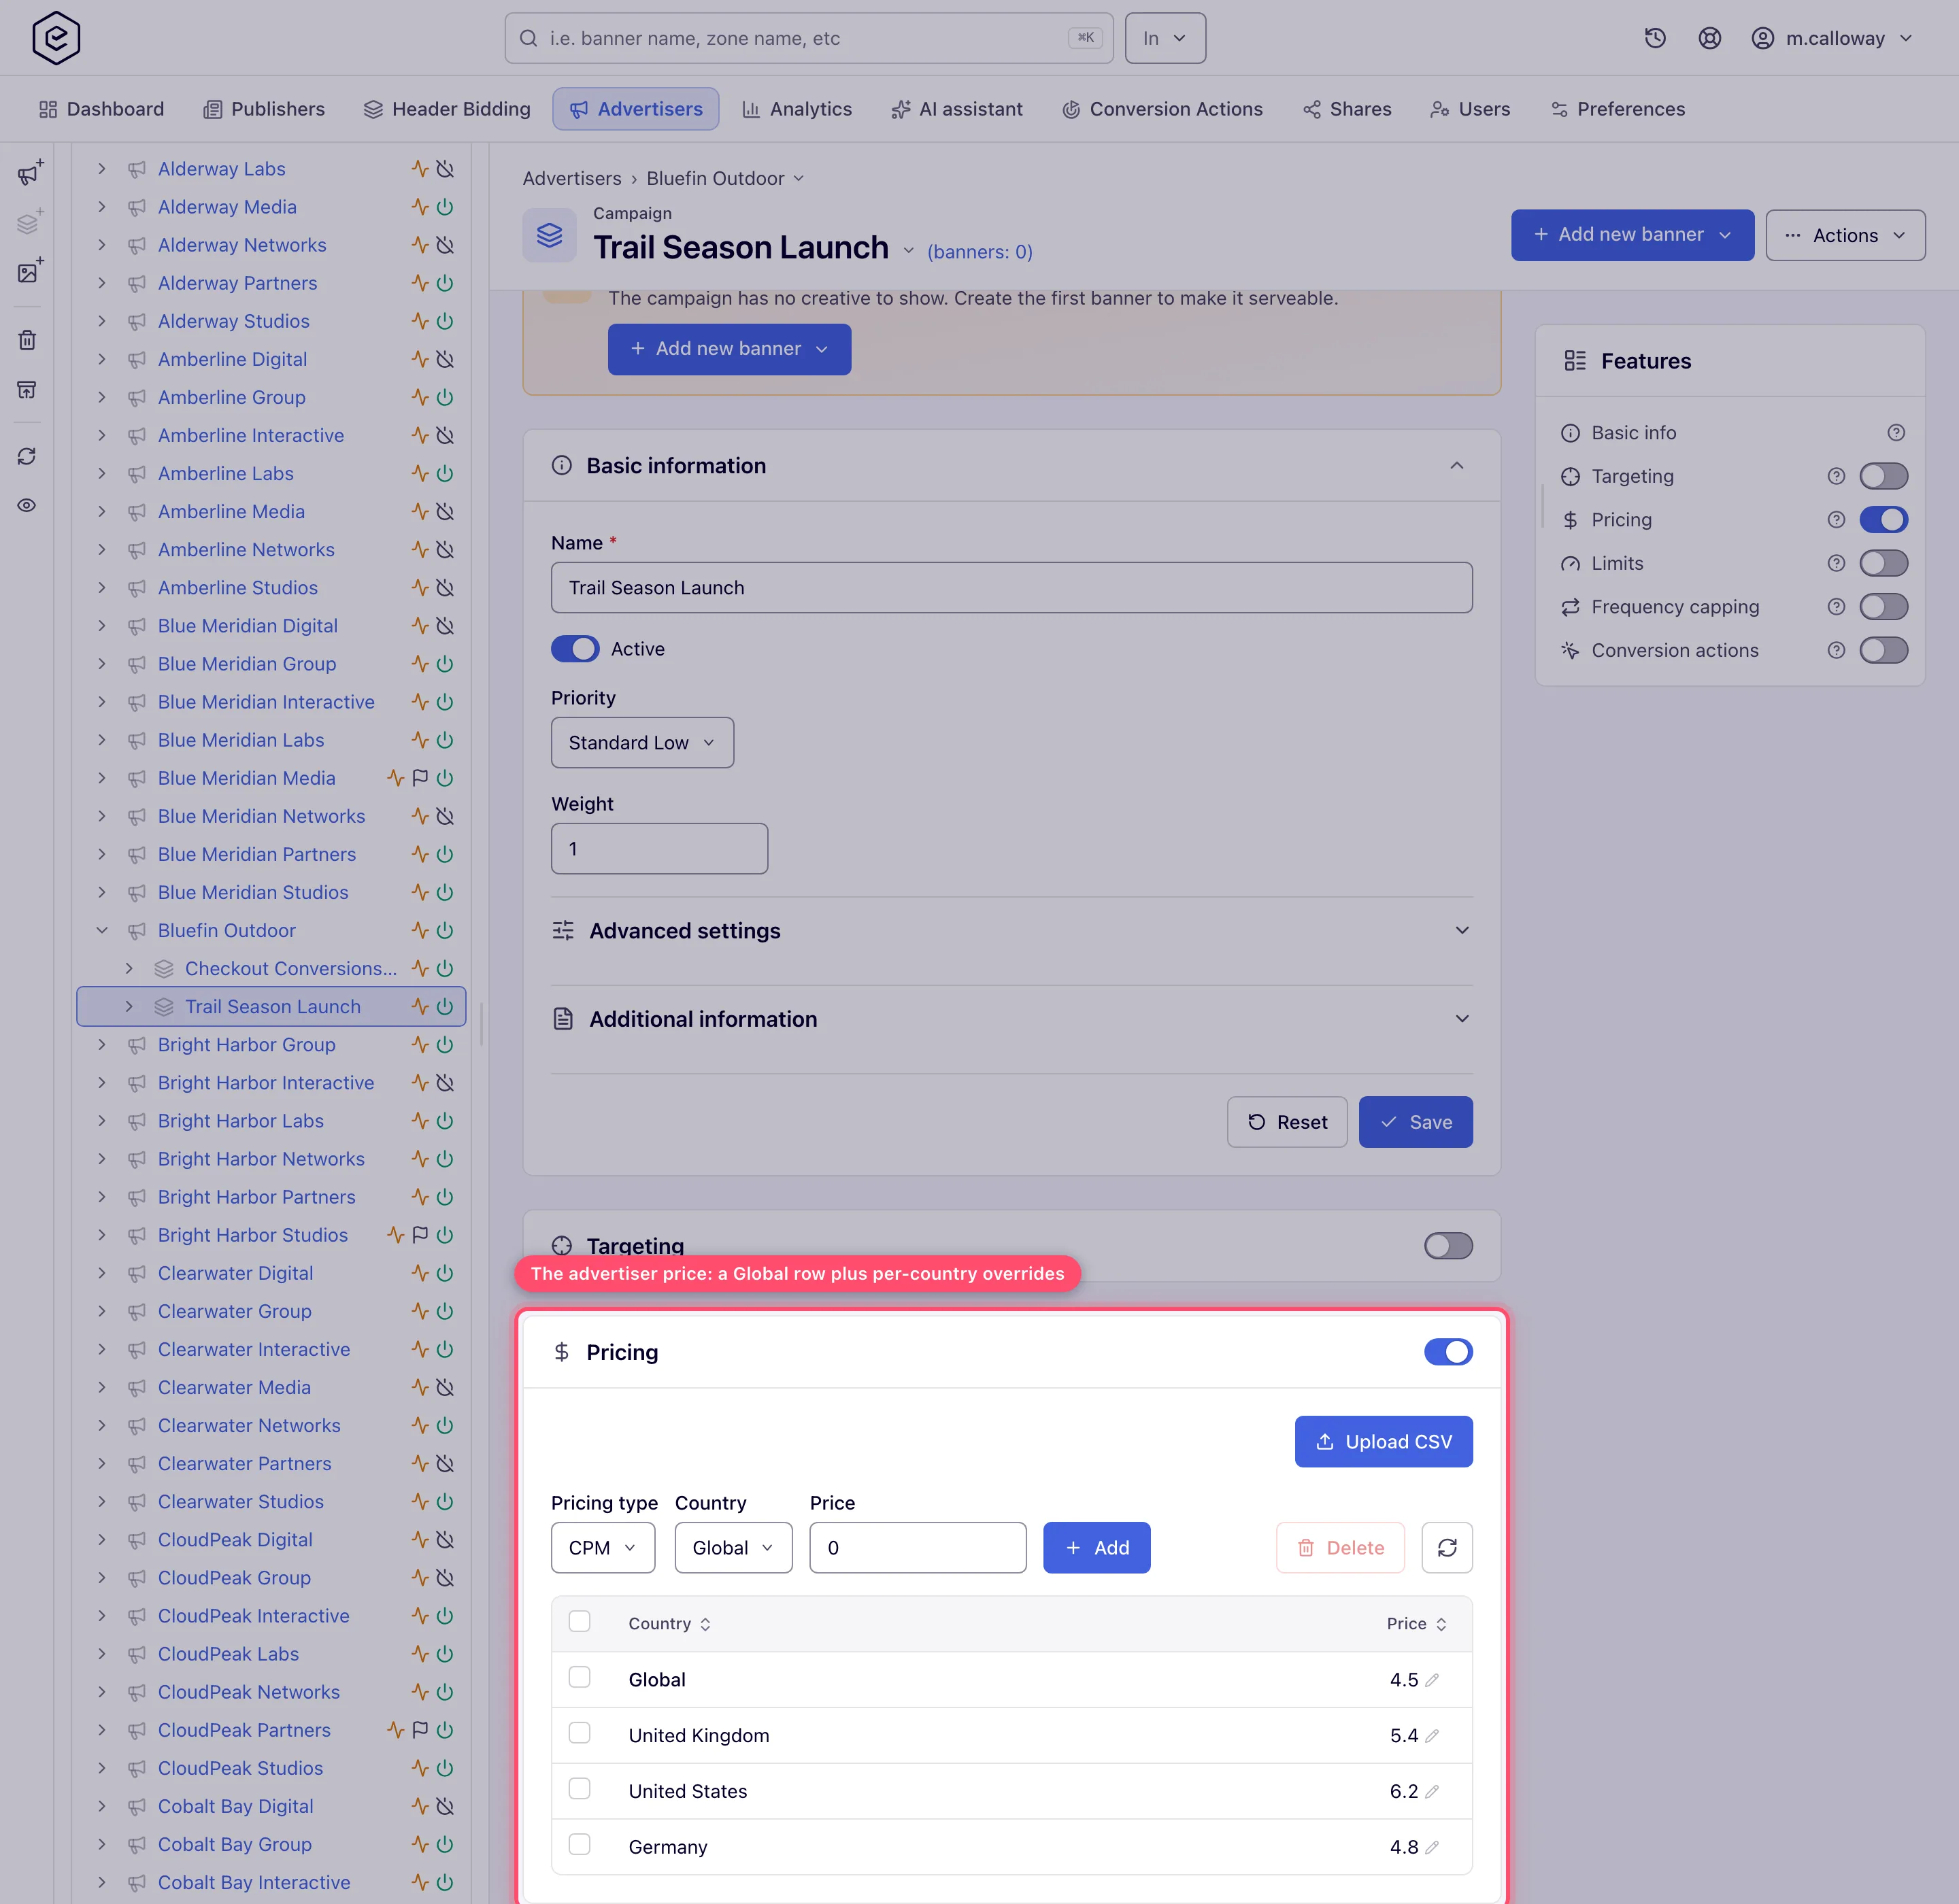Toggle Frequency capping in the Features panel
This screenshot has height=1904, width=1959.
(x=1883, y=607)
